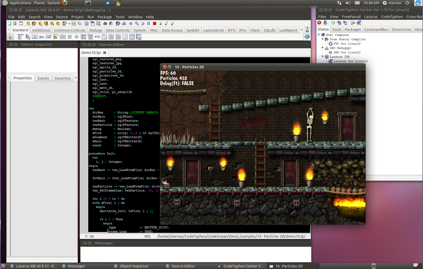Screen dimensions: 423x269
Task: Open the Favorites tab in Object Inspector
Action: click(63, 78)
